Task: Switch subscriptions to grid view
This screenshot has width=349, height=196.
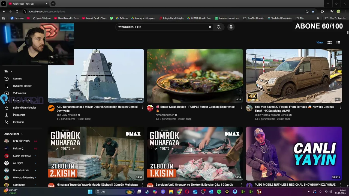Action: [x=329, y=42]
